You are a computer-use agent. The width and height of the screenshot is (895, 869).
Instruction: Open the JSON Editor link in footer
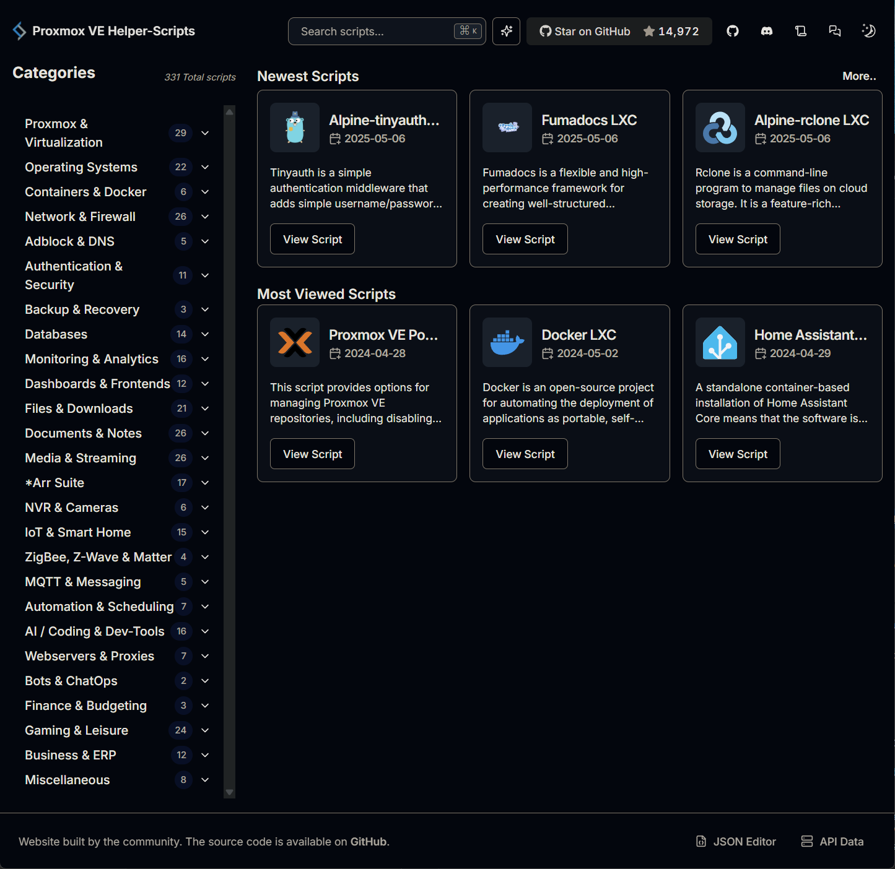(736, 841)
